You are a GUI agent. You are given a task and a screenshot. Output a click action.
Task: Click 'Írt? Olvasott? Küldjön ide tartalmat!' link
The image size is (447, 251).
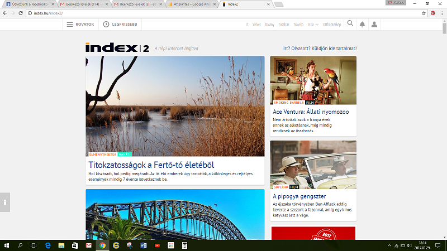pyautogui.click(x=320, y=49)
